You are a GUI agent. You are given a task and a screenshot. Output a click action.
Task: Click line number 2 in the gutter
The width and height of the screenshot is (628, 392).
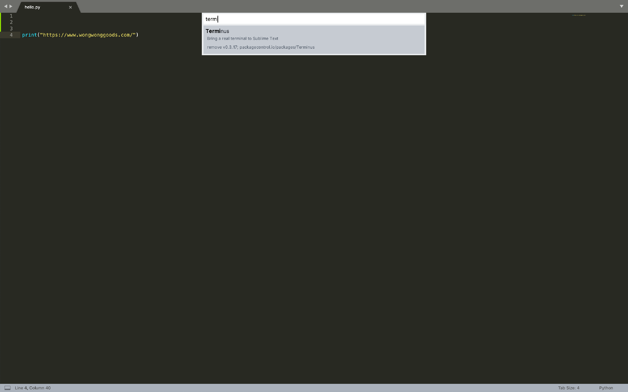[x=11, y=22]
